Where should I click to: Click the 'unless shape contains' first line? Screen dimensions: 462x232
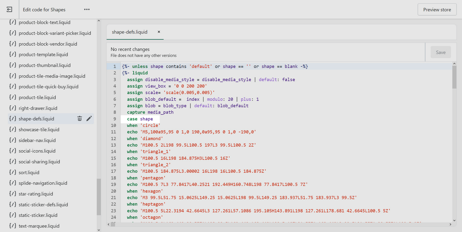[215, 66]
